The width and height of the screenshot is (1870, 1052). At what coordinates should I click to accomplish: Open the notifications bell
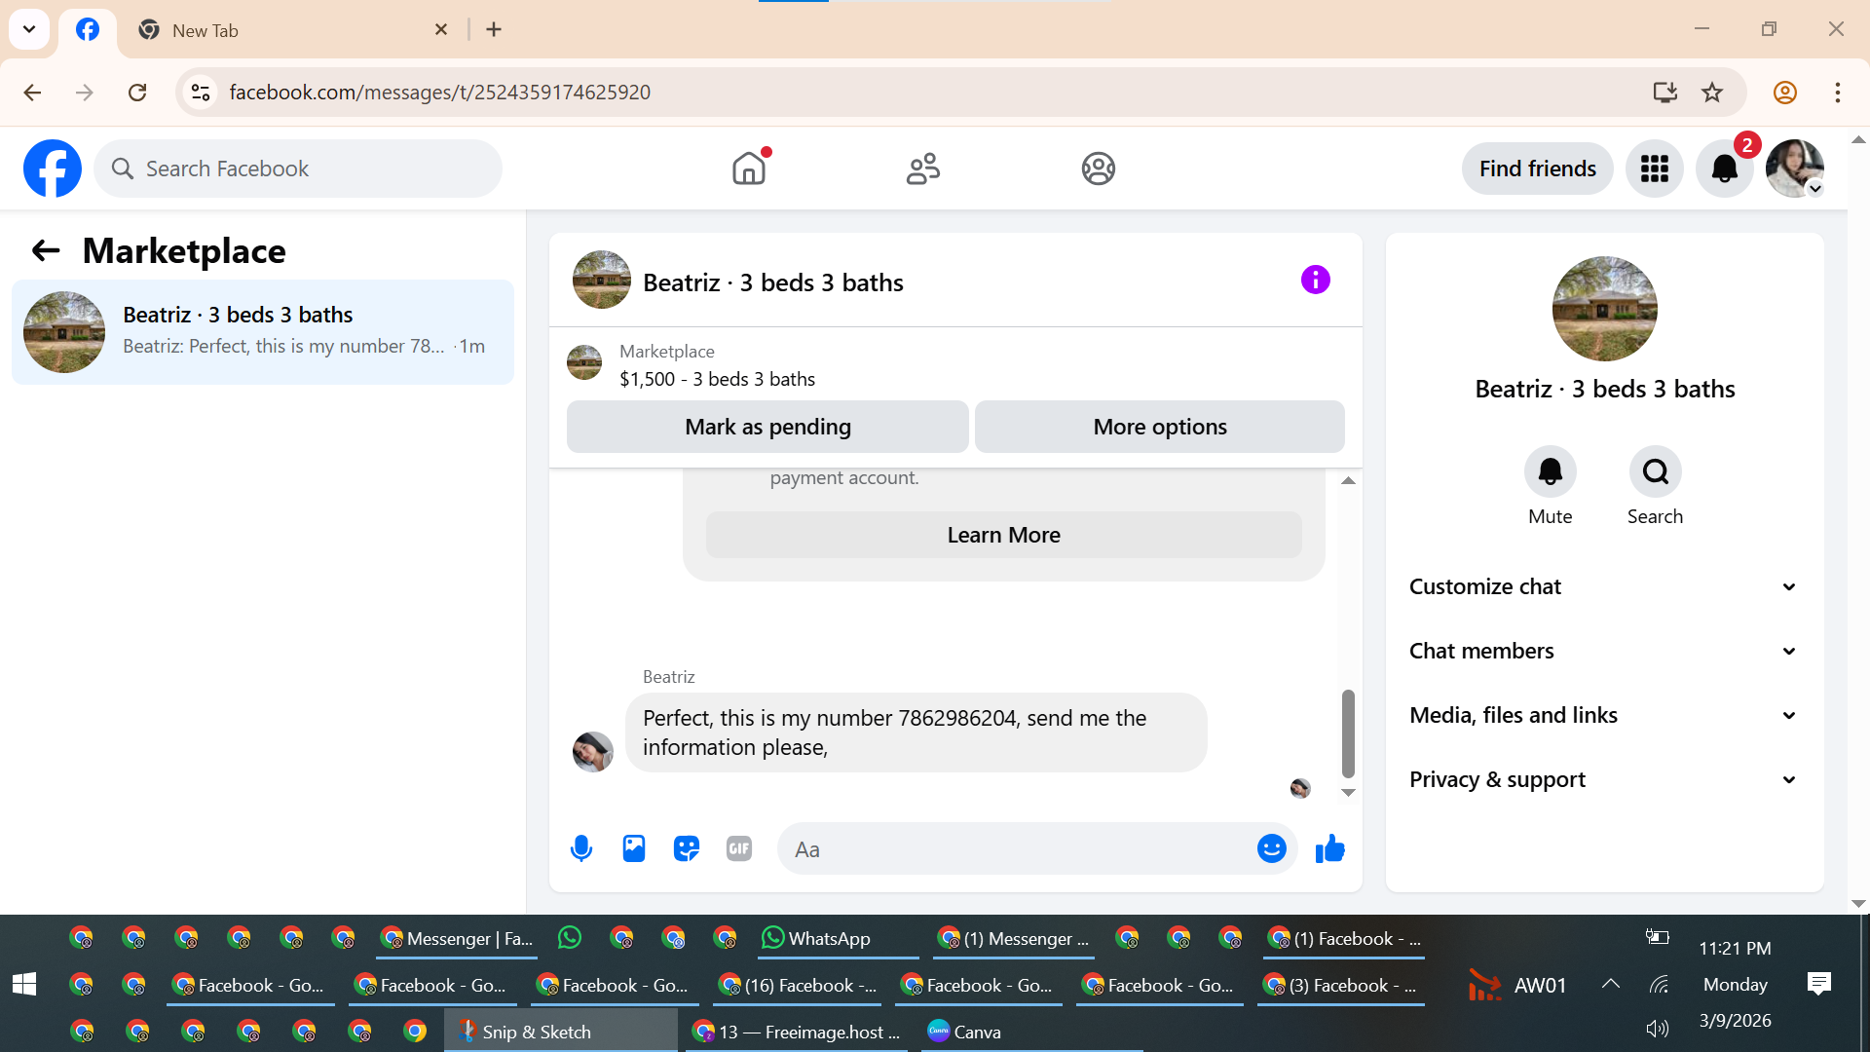pyautogui.click(x=1724, y=169)
